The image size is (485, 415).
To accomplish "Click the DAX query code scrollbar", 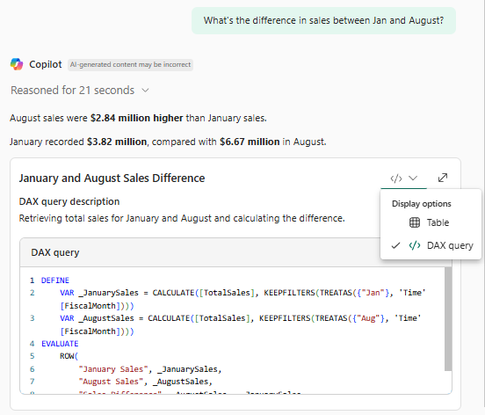I will click(x=448, y=319).
